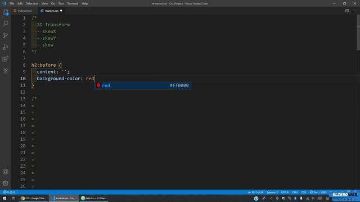
Task: Click the touch keyboard tray icon
Action: click(320, 198)
